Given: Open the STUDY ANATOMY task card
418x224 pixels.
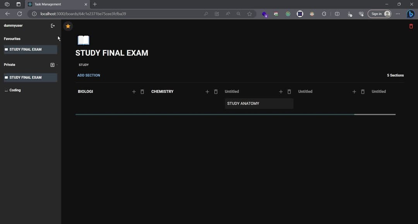Looking at the screenshot, I should [259, 104].
